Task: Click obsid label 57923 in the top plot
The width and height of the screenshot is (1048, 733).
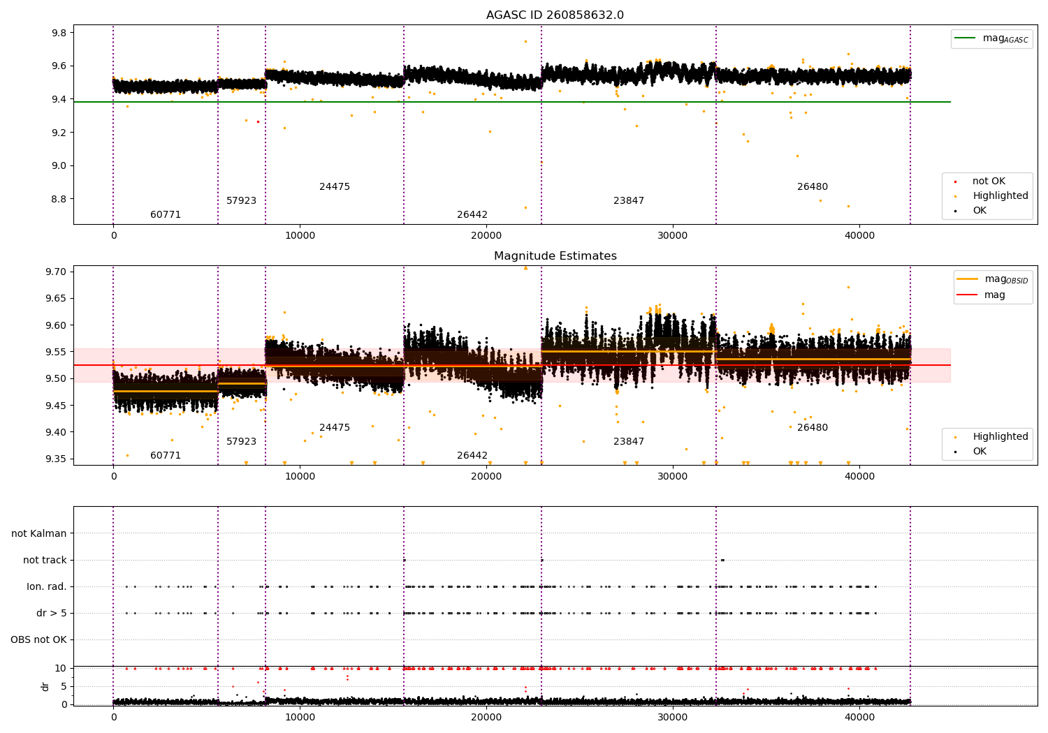Action: tap(241, 201)
